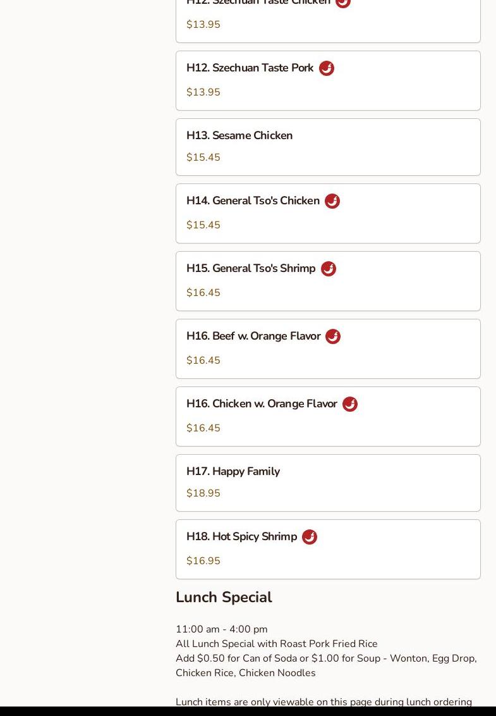The width and height of the screenshot is (496, 716).
Task: Pick H18 Hot Spicy Shrimp title
Action: click(x=241, y=536)
